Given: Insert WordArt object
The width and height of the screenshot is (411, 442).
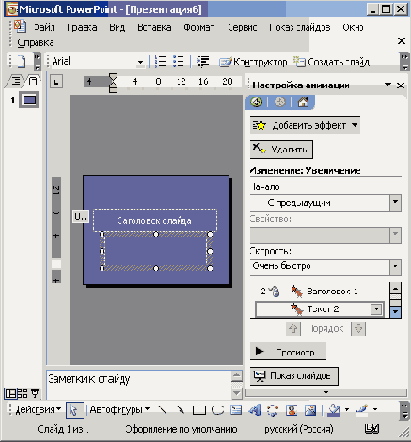Looking at the screenshot, I should tap(255, 410).
